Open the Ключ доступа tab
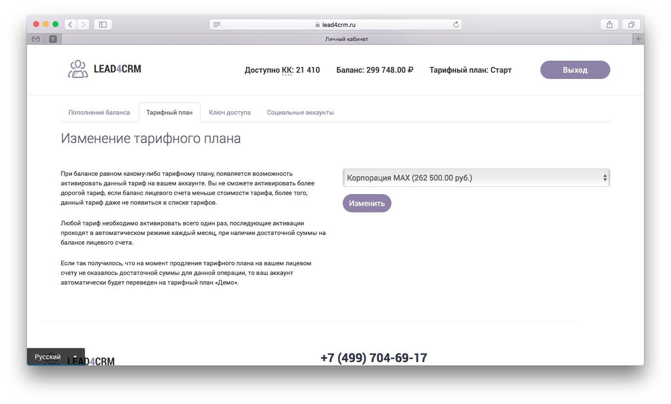The image size is (671, 404). [229, 112]
